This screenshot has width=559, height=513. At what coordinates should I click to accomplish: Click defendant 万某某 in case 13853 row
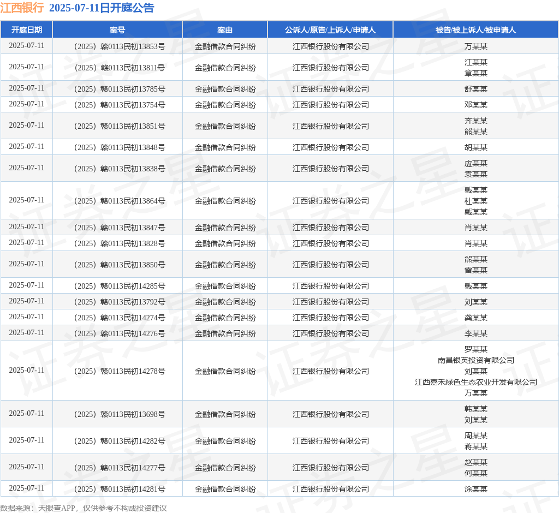point(475,46)
